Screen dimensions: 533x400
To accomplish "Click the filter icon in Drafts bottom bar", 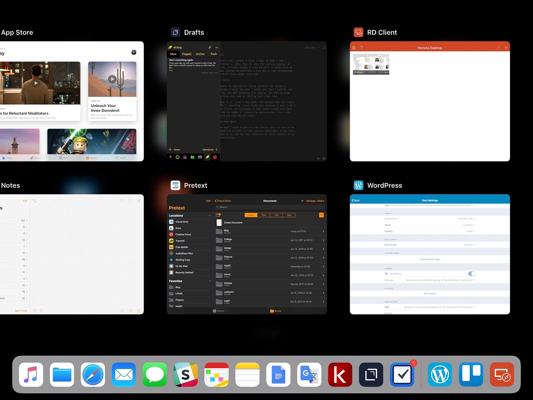I will point(171,157).
